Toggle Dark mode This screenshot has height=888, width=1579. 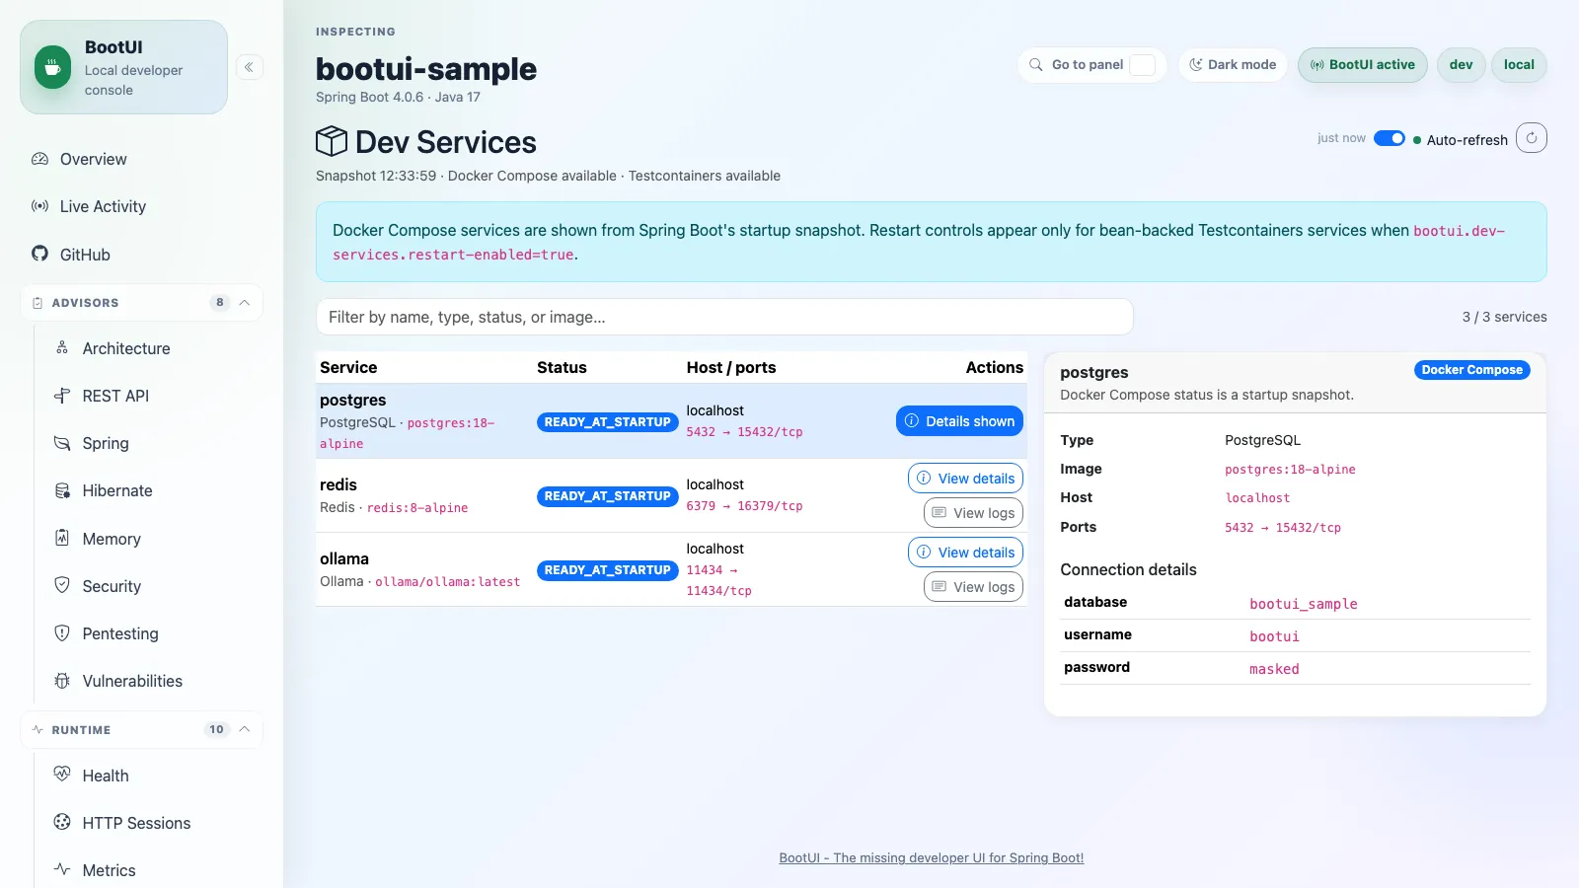pos(1233,64)
